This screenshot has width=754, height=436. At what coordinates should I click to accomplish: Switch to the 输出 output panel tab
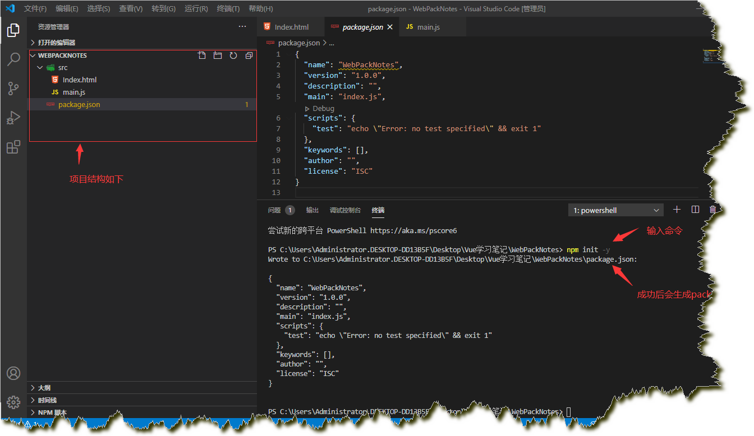click(x=312, y=210)
